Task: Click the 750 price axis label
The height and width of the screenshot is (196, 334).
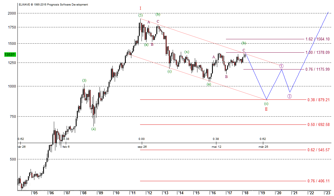Action: [x=13, y=116]
